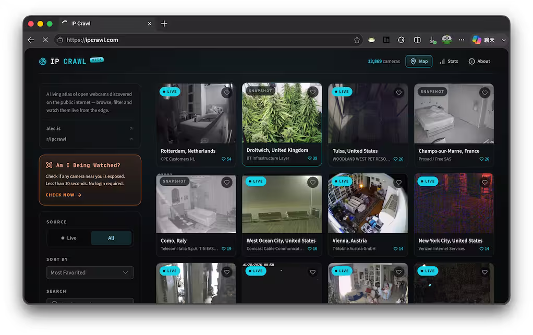This screenshot has width=533, height=335.
Task: Select the All source filter
Action: pyautogui.click(x=111, y=238)
